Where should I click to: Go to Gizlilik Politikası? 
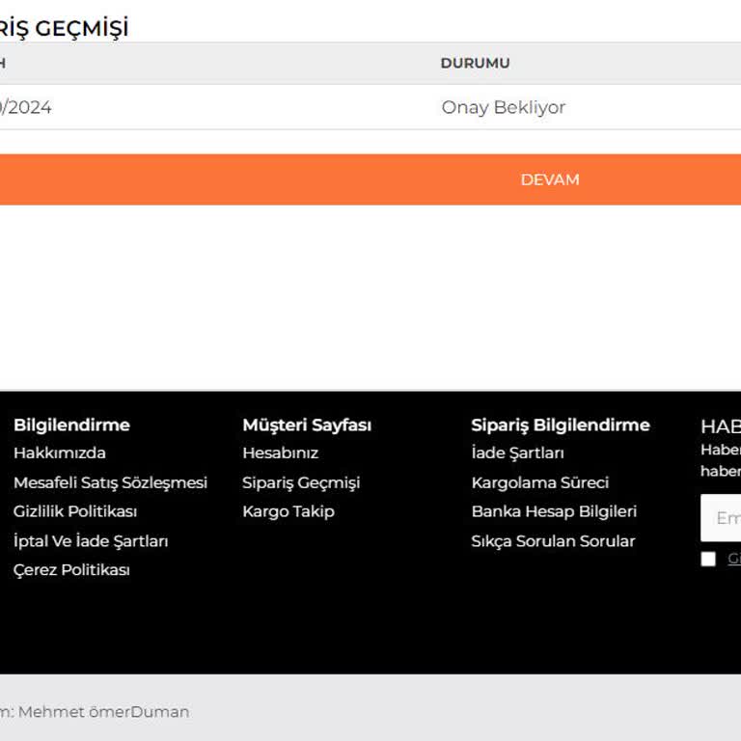(x=75, y=511)
